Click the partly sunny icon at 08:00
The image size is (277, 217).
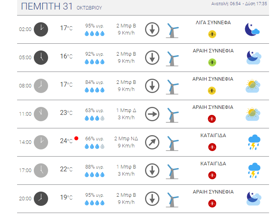point(253,86)
